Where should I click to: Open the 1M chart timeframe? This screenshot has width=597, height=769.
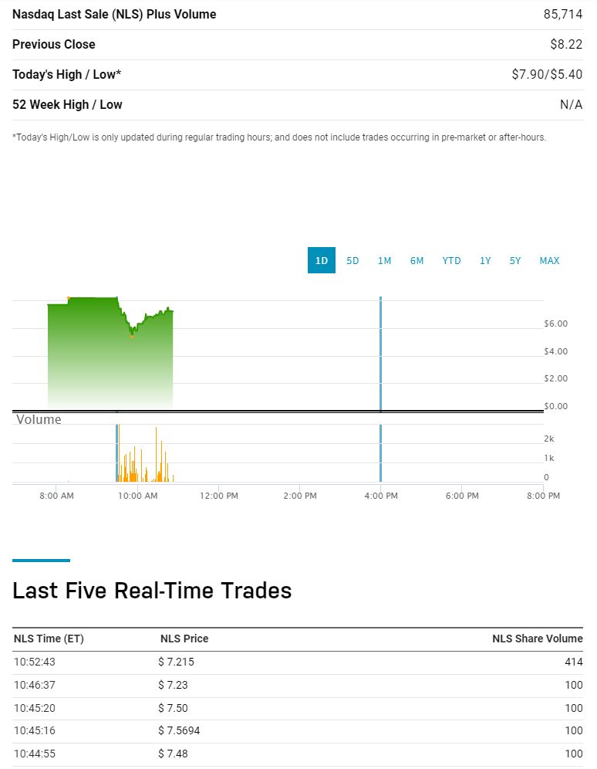point(385,260)
